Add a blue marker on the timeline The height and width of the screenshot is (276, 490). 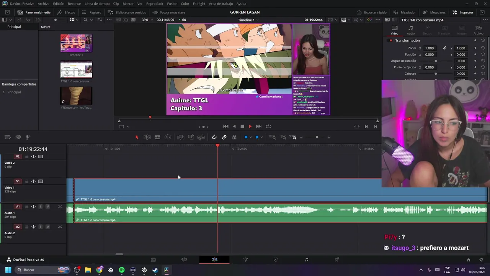point(257,137)
